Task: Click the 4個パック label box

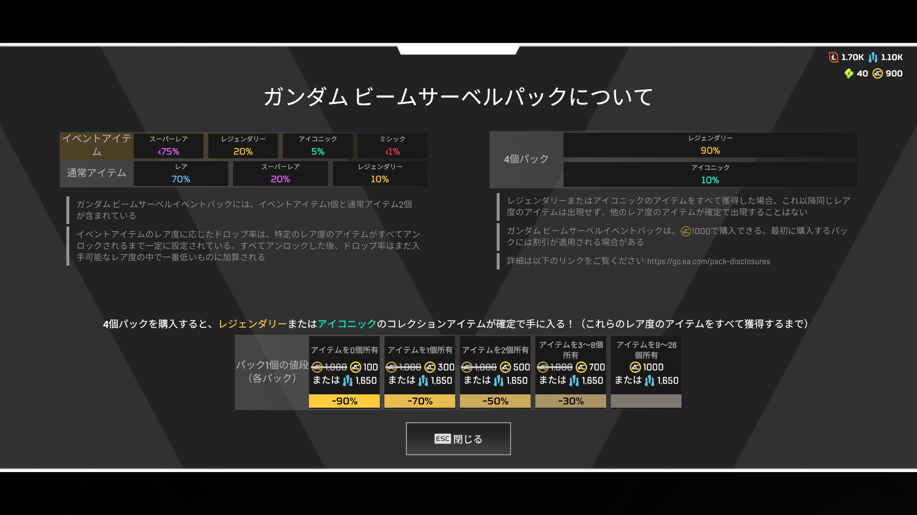Action: [x=526, y=159]
